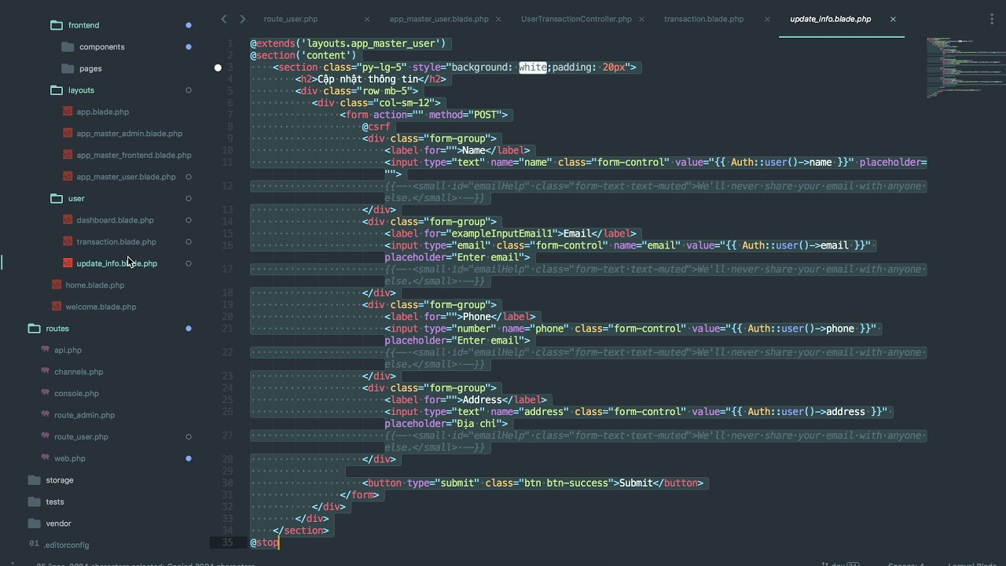Click the sidebar update_info.blade.php file icon
This screenshot has height=566, width=1006.
[68, 263]
